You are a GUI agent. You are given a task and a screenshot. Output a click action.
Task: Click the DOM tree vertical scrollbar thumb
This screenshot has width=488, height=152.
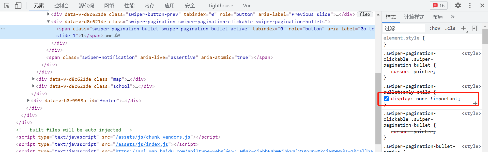tap(378, 108)
